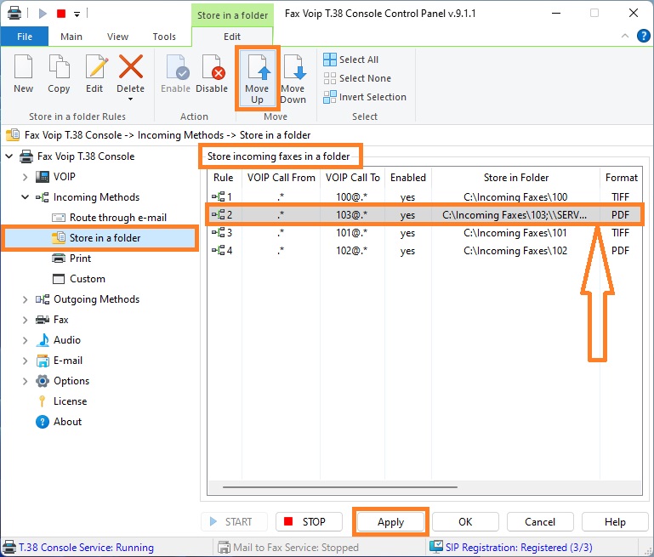The image size is (654, 557).
Task: Click the Store in a folder context tab
Action: point(232,15)
